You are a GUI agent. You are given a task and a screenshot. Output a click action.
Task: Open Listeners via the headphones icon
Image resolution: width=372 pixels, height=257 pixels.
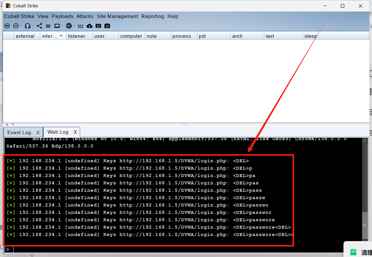pos(28,26)
